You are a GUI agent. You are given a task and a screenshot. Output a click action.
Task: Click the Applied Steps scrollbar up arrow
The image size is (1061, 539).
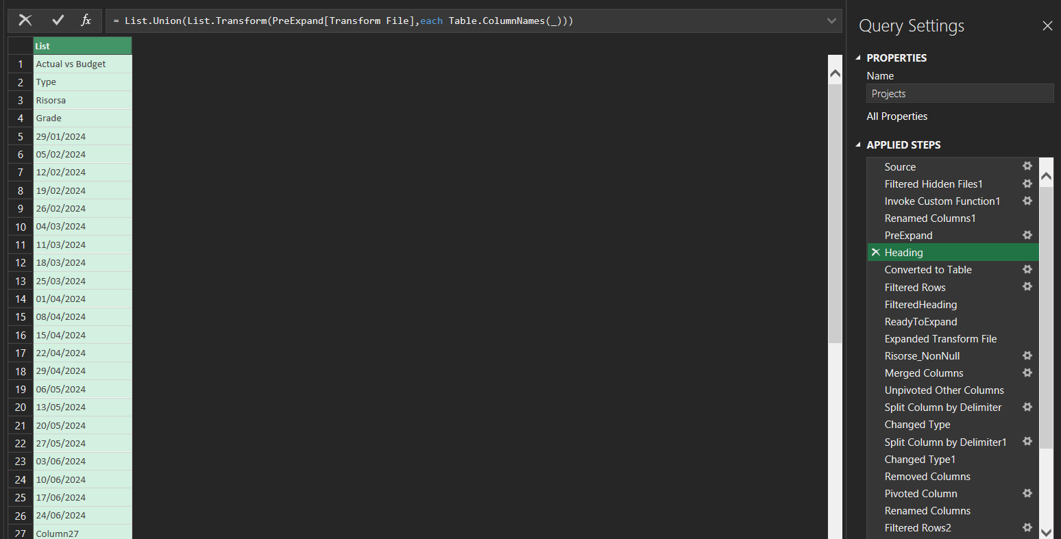[1046, 177]
